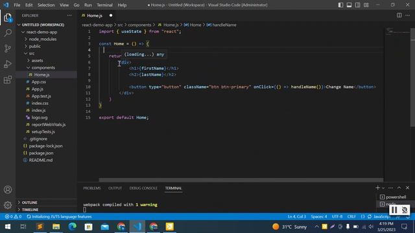Expand the Outline section
This screenshot has width=415, height=233.
click(x=29, y=203)
